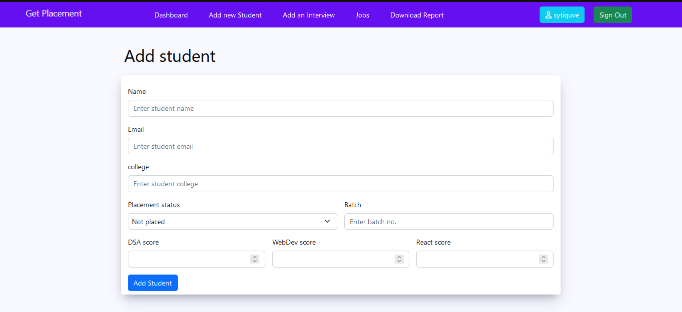
Task: Click the Name field label
Action: 137,91
